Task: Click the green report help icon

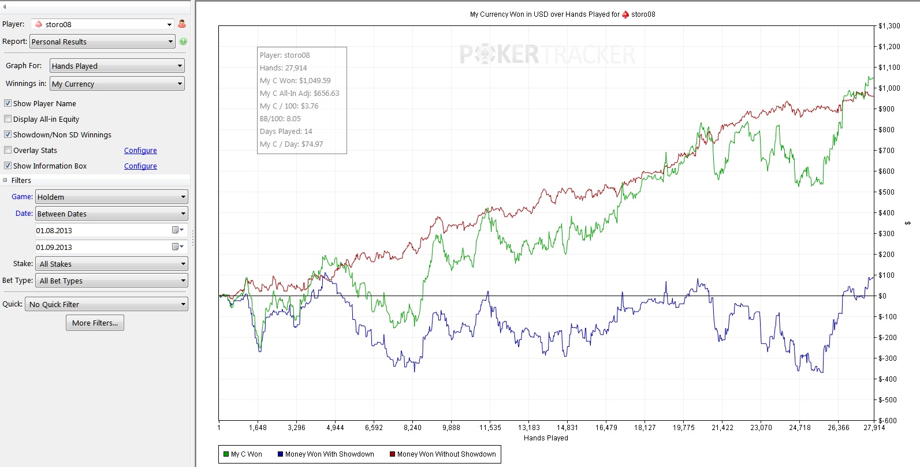Action: tap(183, 42)
